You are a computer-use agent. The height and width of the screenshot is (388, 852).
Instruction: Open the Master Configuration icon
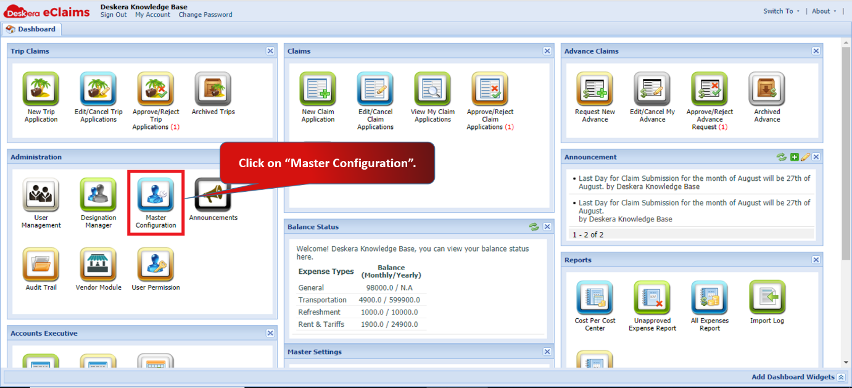pyautogui.click(x=155, y=194)
